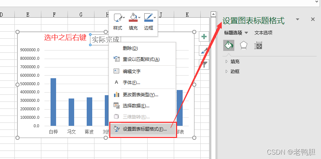Select column header K

pos(187,14)
